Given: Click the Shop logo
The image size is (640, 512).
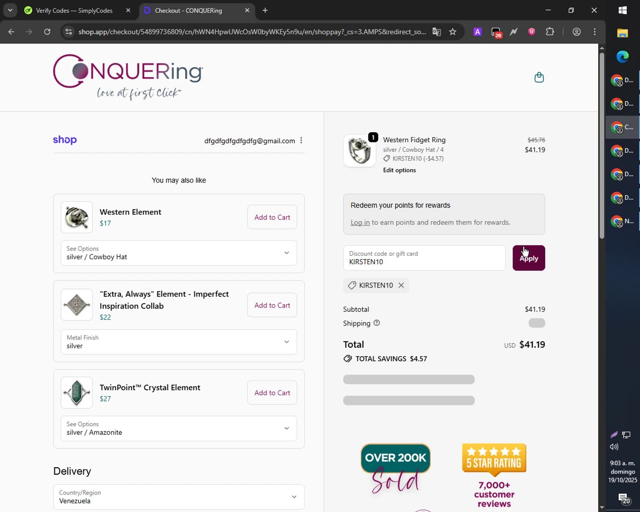Looking at the screenshot, I should pos(65,140).
